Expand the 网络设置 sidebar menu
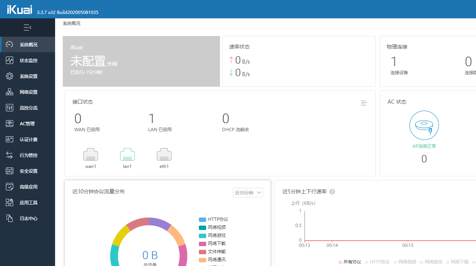The image size is (476, 266). pos(28,92)
